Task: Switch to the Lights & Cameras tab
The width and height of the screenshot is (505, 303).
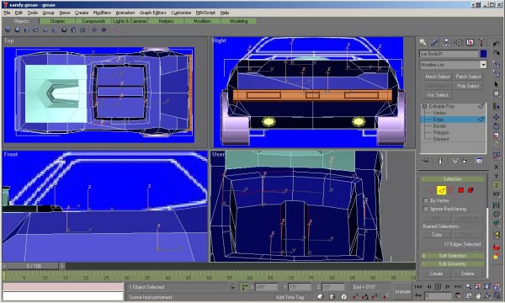Action: (x=130, y=21)
